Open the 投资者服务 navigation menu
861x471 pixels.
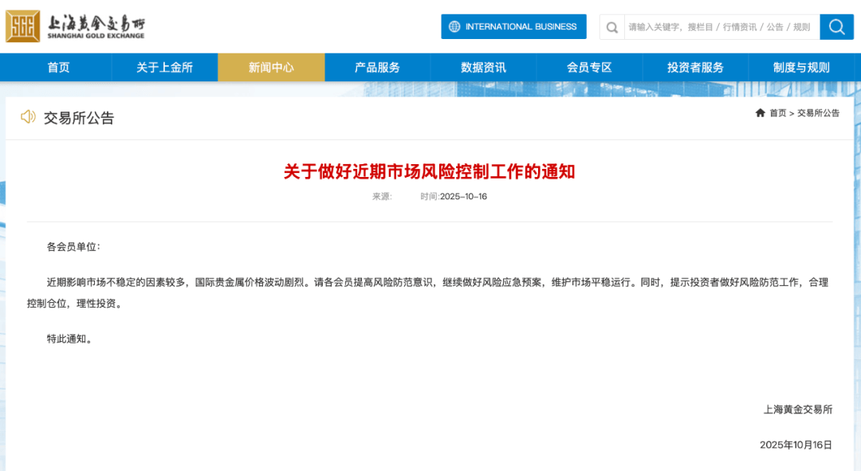[695, 68]
